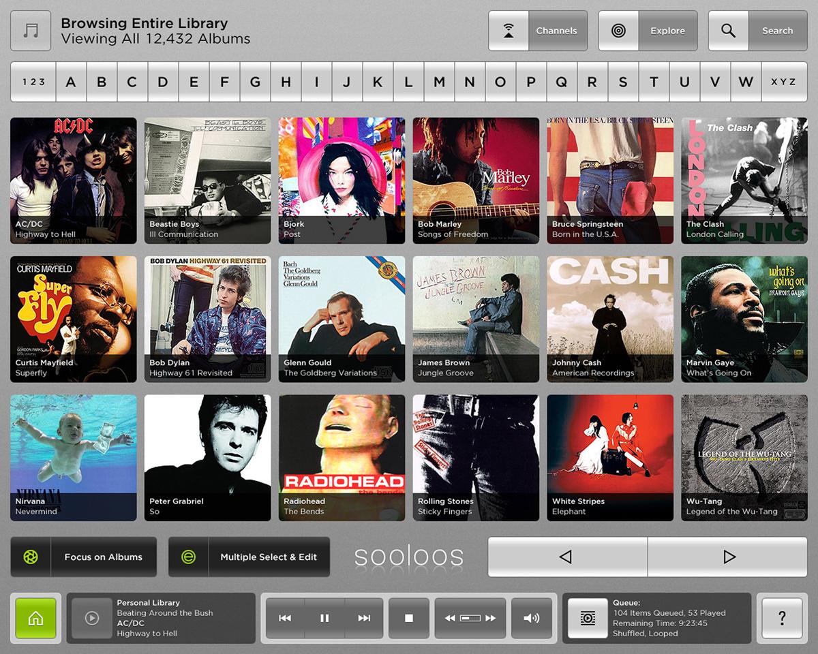Click the now playing play-circle icon
Image resolution: width=818 pixels, height=654 pixels.
(x=92, y=618)
